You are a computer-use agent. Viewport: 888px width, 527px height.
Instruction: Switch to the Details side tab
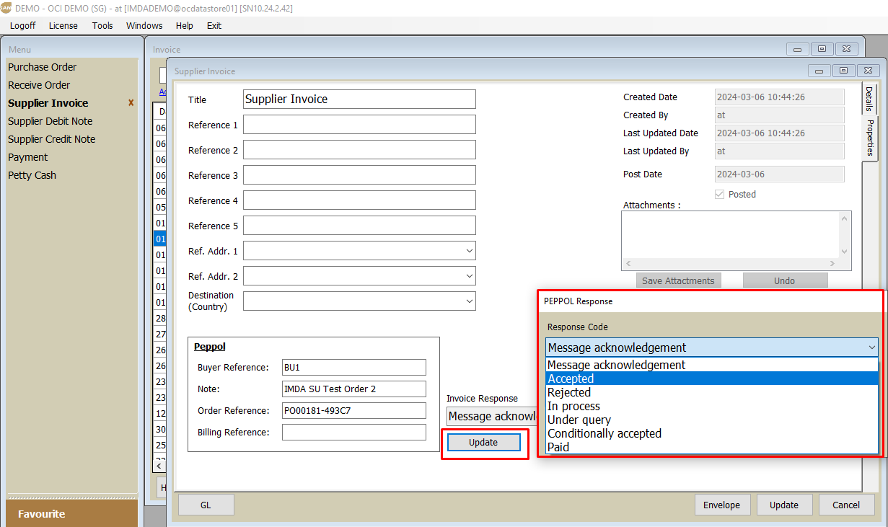point(869,99)
